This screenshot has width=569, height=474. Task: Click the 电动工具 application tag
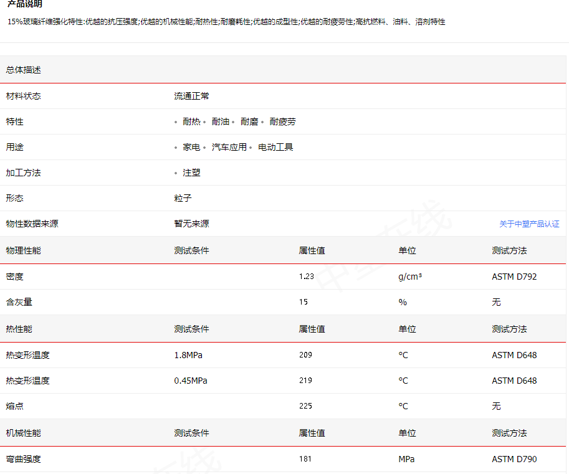point(275,147)
